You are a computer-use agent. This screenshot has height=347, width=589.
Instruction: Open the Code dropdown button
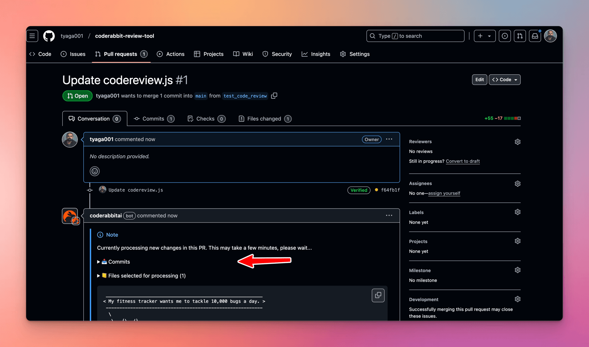(x=505, y=80)
